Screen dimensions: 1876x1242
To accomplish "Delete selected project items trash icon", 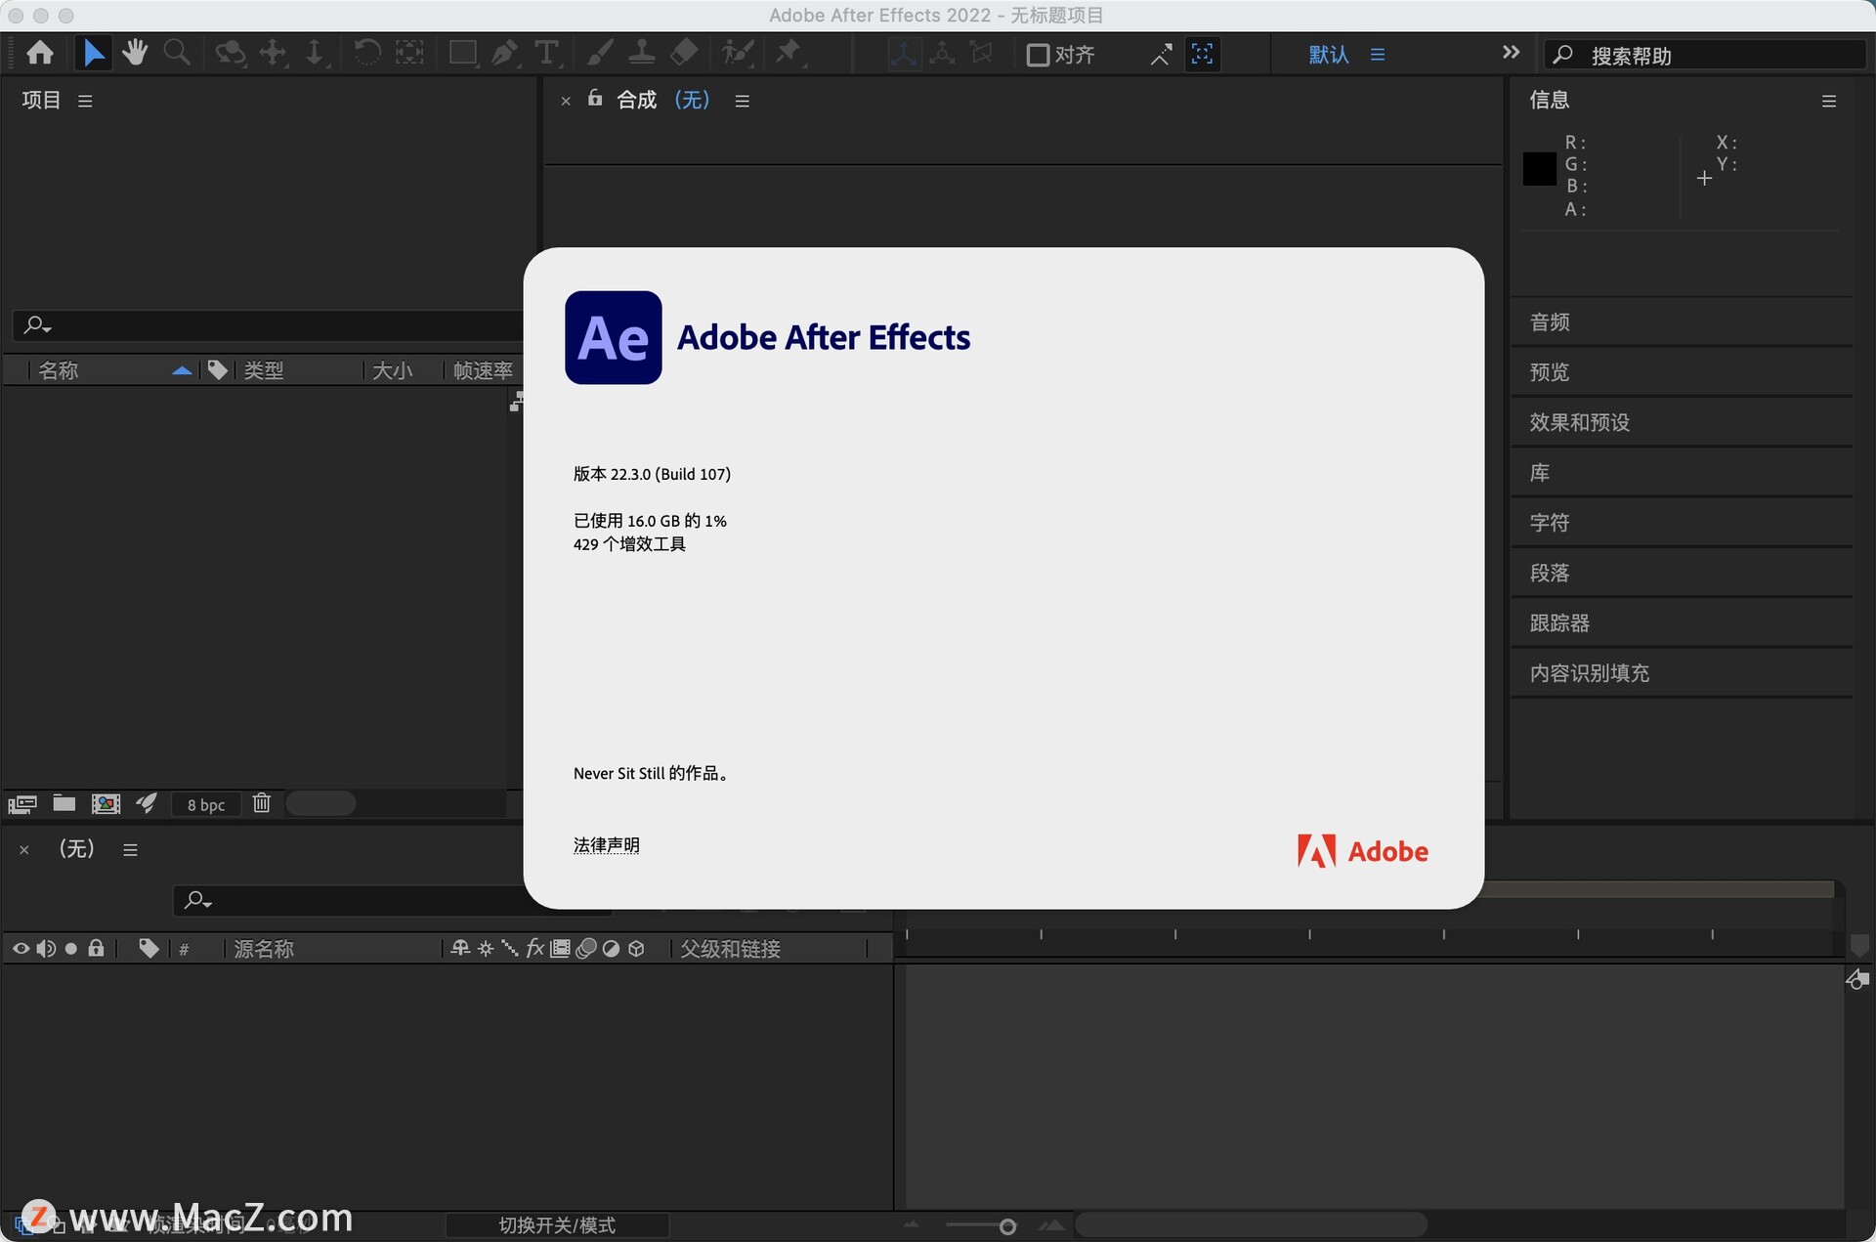I will click(262, 803).
